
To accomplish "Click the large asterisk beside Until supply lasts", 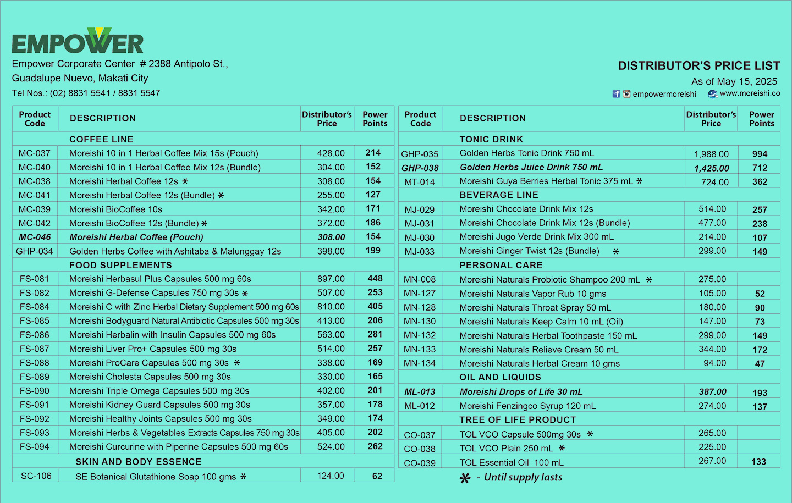I will [x=465, y=478].
